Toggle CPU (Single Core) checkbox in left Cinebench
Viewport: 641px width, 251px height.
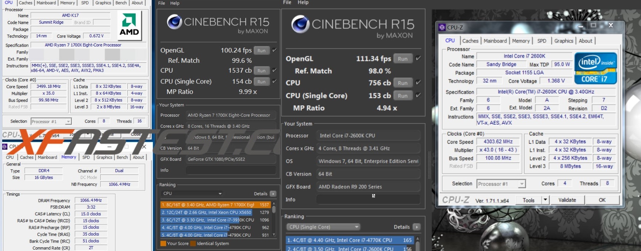[x=274, y=81]
